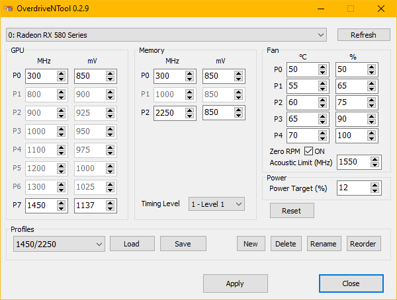Toggle the GPU P5 state label

coord(17,168)
